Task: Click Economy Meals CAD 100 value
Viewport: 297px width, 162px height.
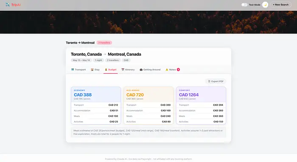Action: [113, 116]
